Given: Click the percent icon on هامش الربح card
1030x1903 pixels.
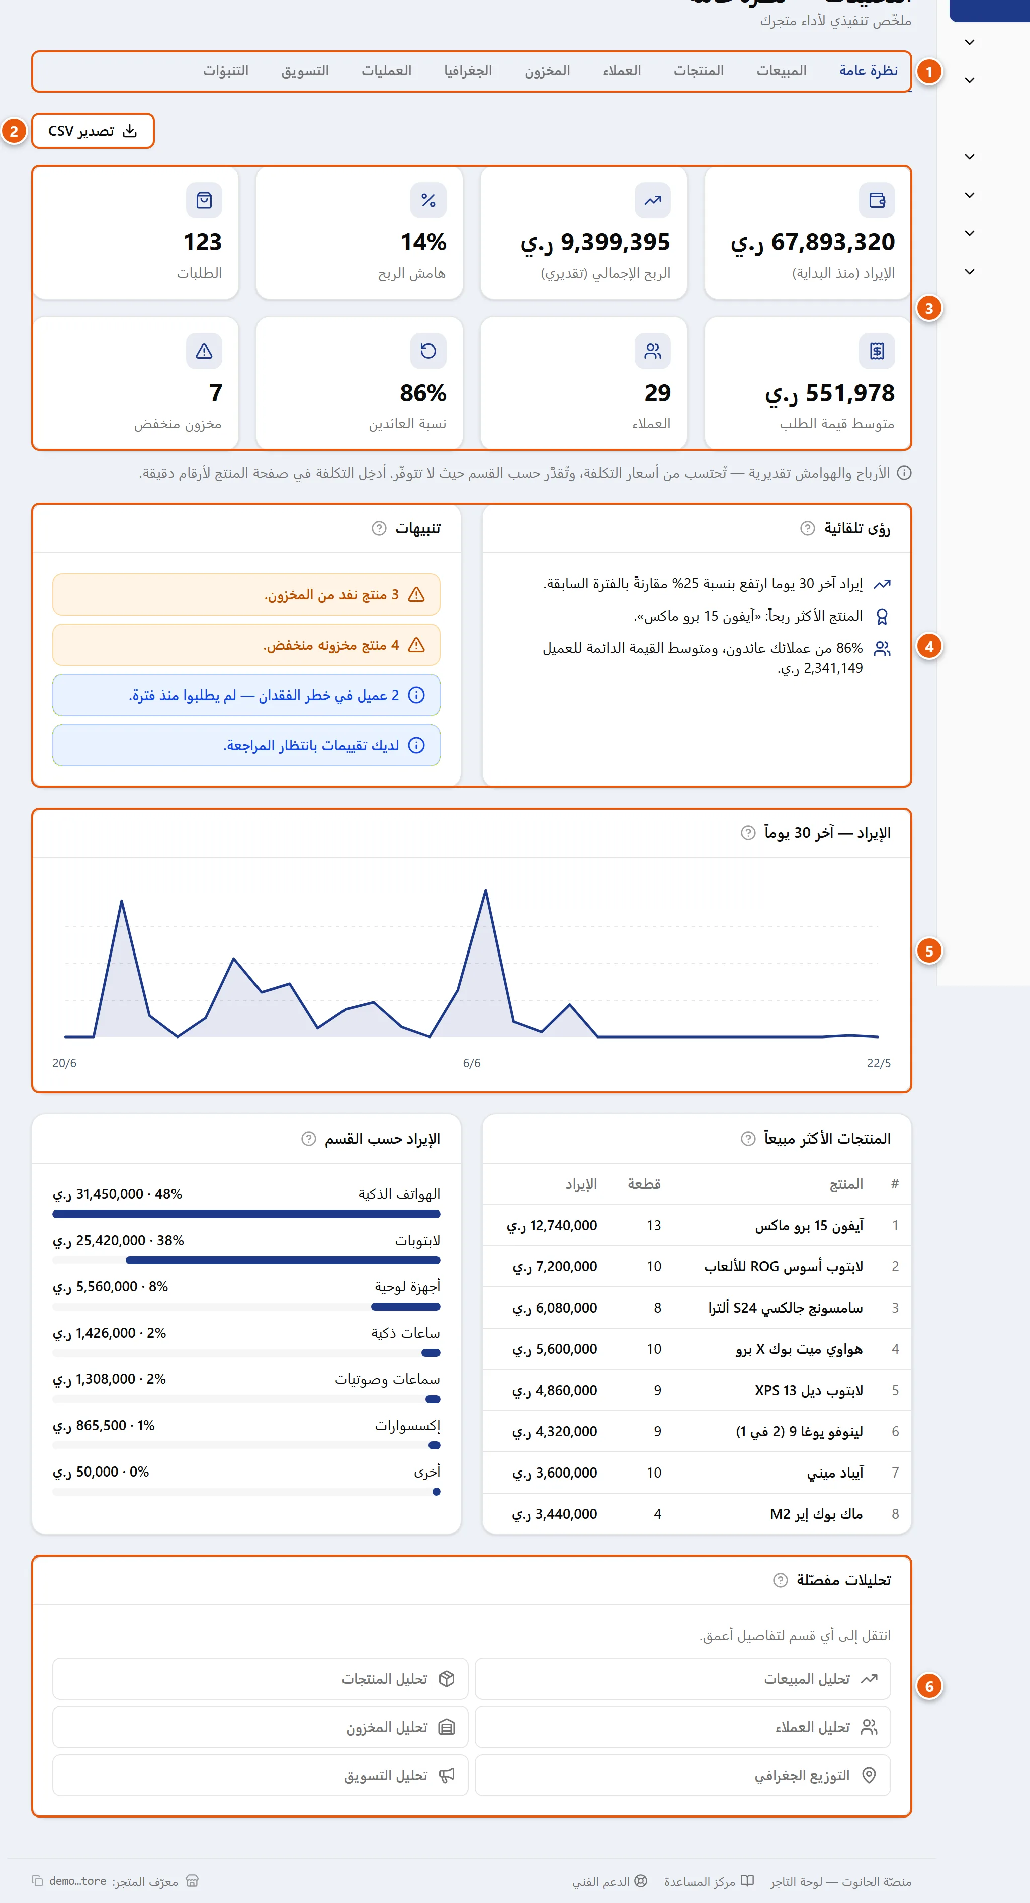Looking at the screenshot, I should coord(428,200).
